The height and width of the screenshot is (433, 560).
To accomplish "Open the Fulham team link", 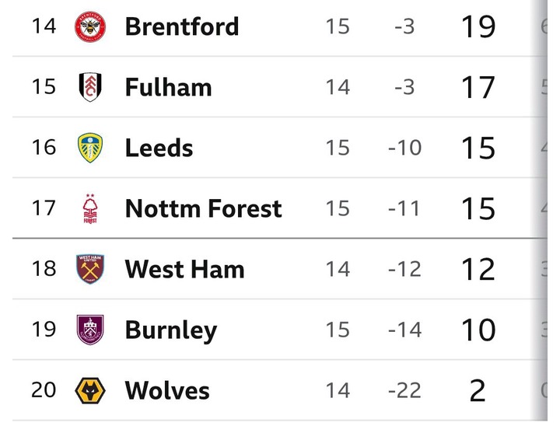I will click(x=168, y=86).
